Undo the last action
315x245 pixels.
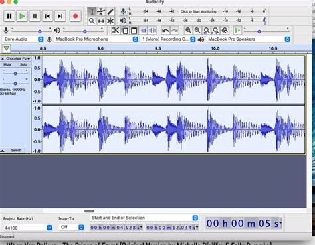pyautogui.click(x=165, y=30)
